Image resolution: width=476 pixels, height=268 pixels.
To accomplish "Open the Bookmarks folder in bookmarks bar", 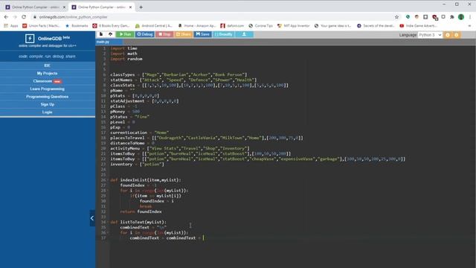I will pyautogui.click(x=77, y=26).
